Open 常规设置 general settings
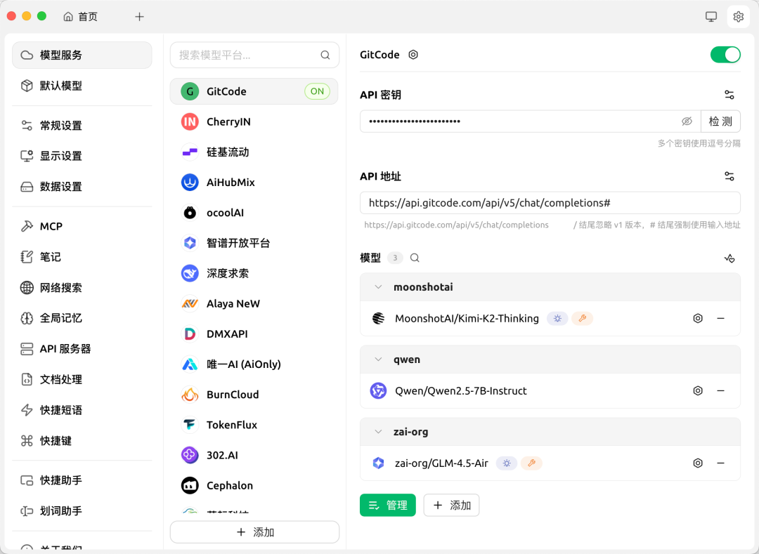 [82, 126]
